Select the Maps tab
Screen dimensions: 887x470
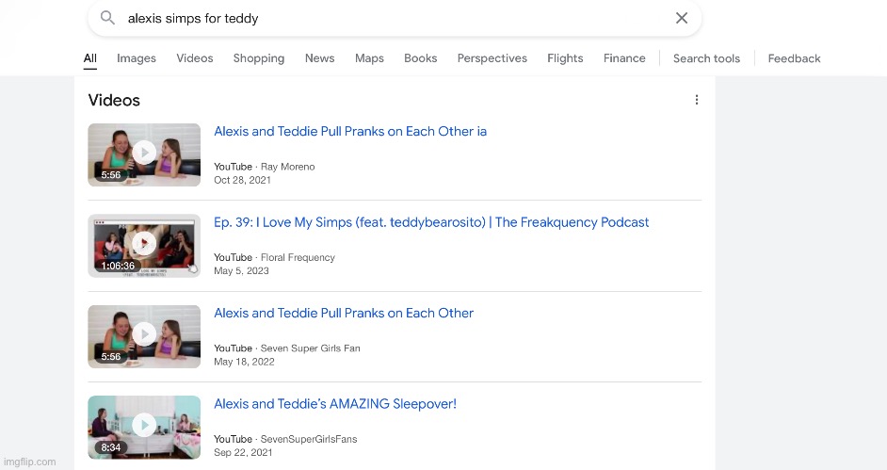tap(369, 58)
